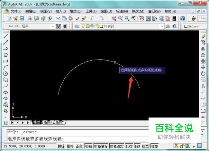
Task: Click the Pan realtime icon
Action: pos(114,18)
